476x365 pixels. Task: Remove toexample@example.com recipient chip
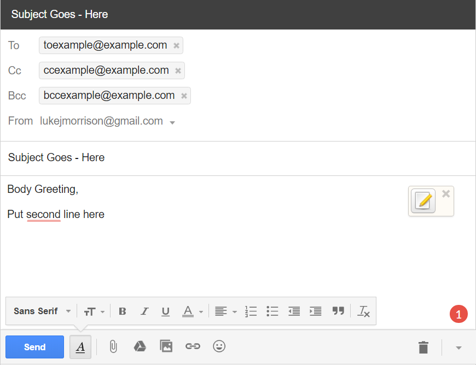click(176, 45)
